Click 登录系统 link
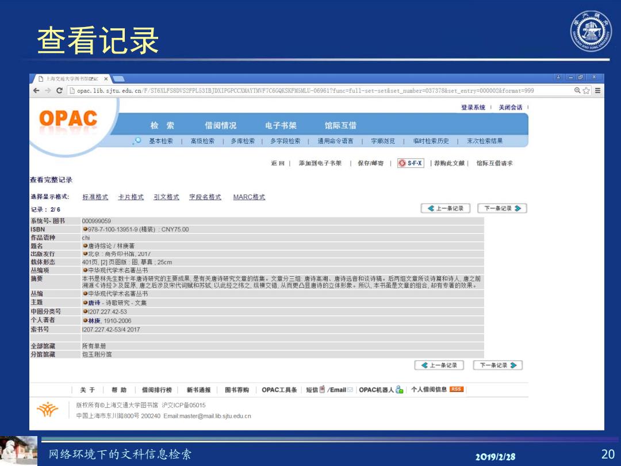 [x=473, y=108]
